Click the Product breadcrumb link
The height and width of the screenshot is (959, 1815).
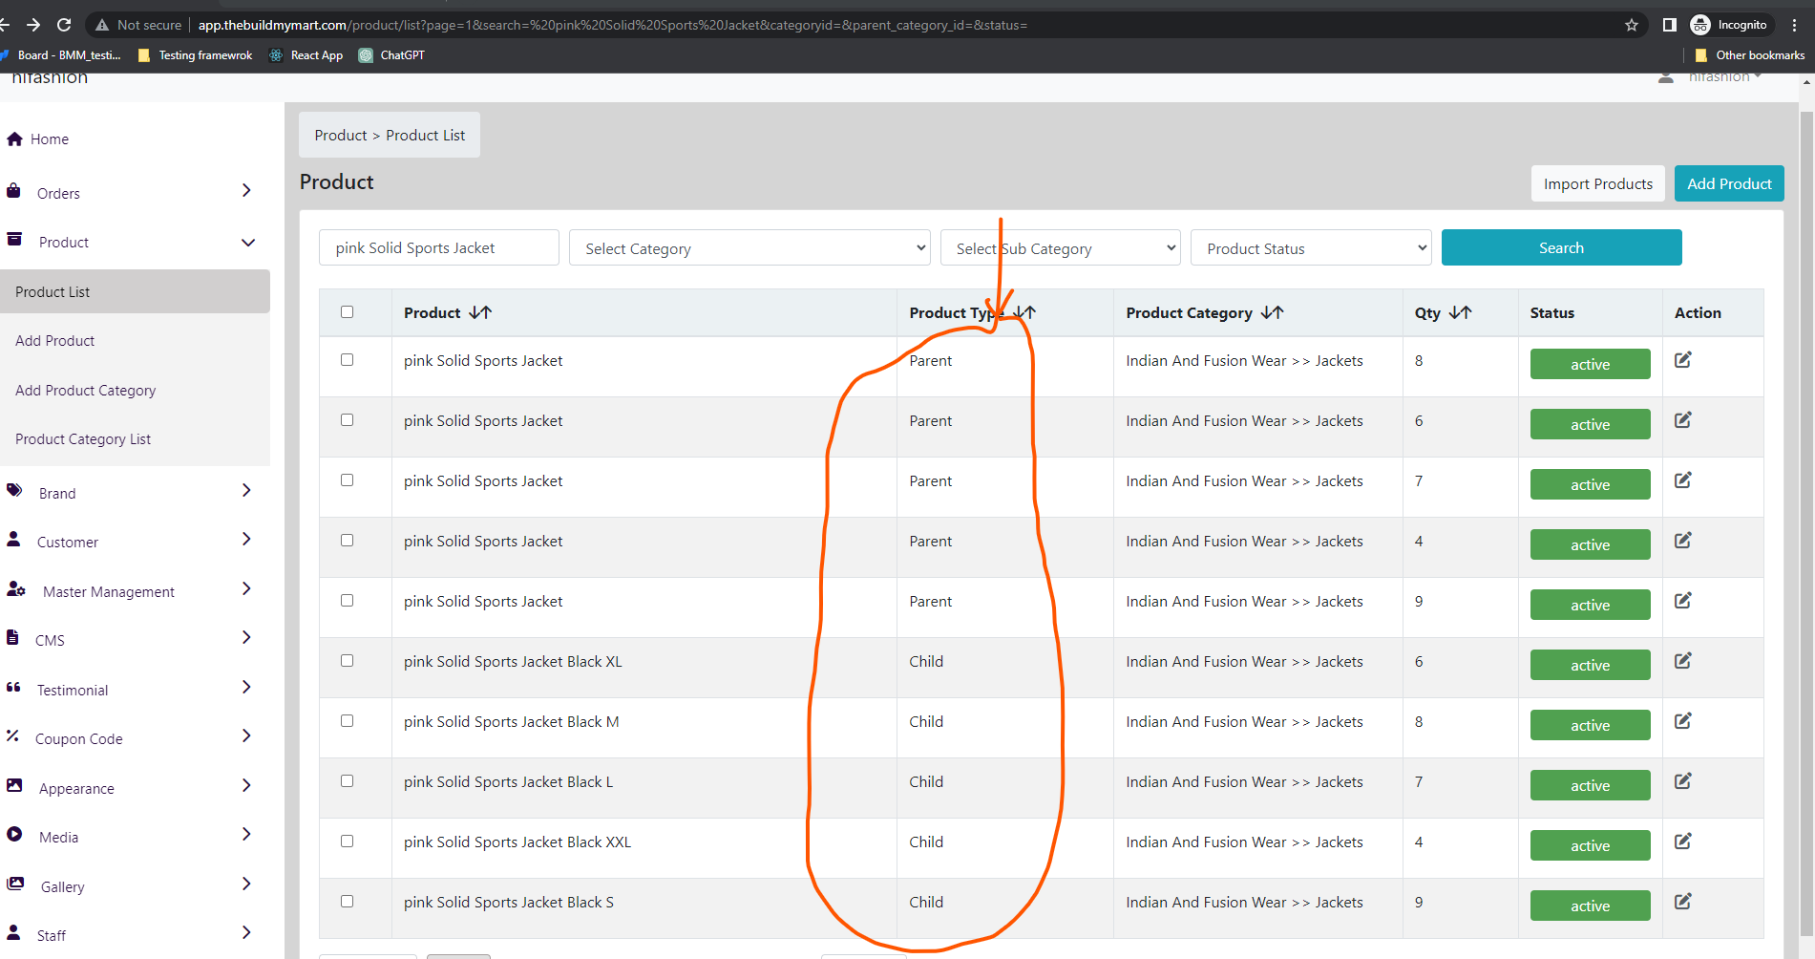(x=340, y=136)
